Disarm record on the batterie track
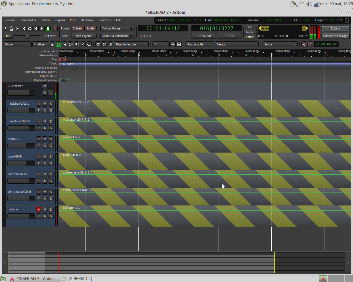Screen dimensions: 353x282 tap(39, 210)
